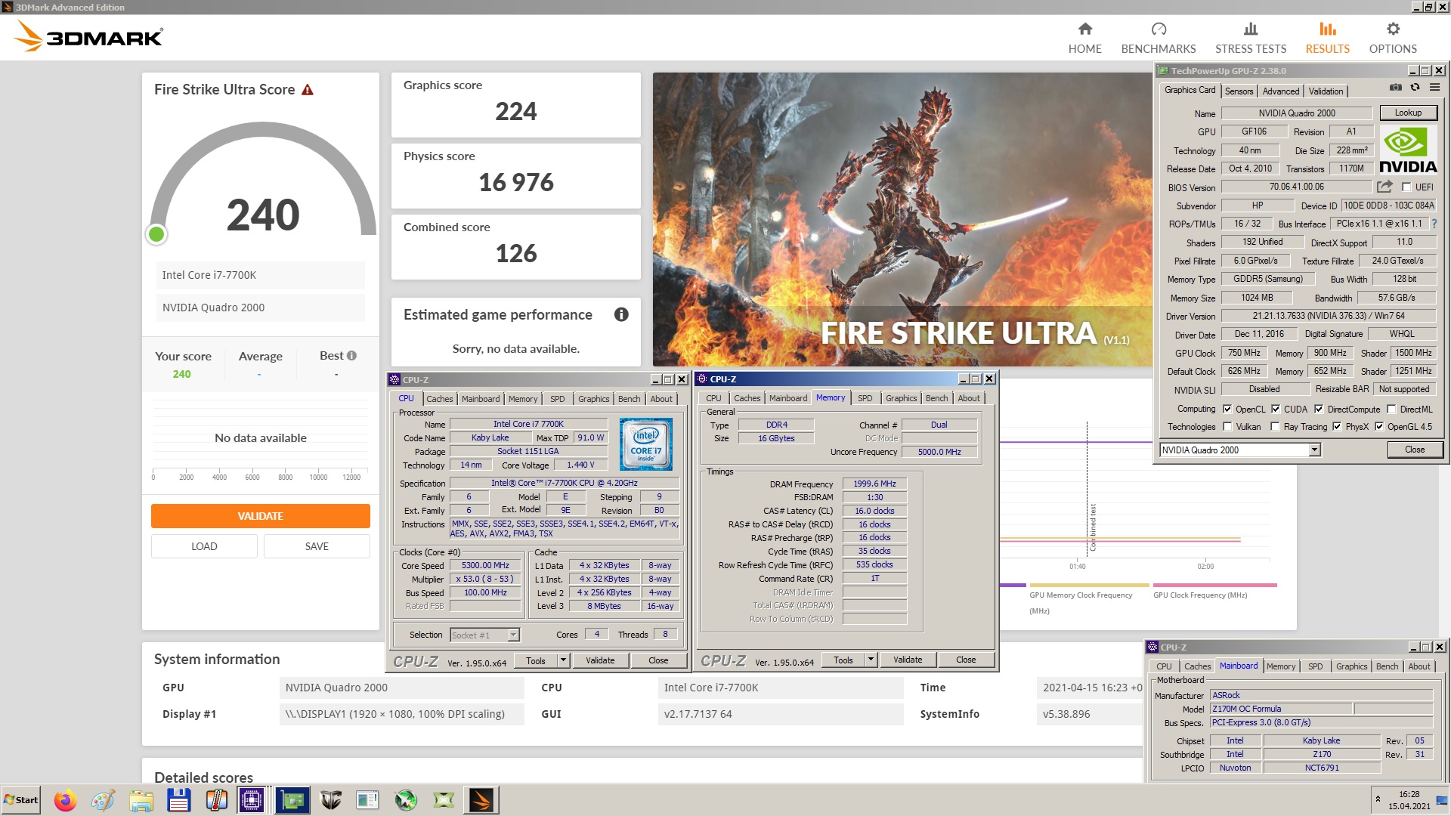Click the thermometer taskbar icon
Viewport: 1451px width, 816px height.
coord(216,799)
